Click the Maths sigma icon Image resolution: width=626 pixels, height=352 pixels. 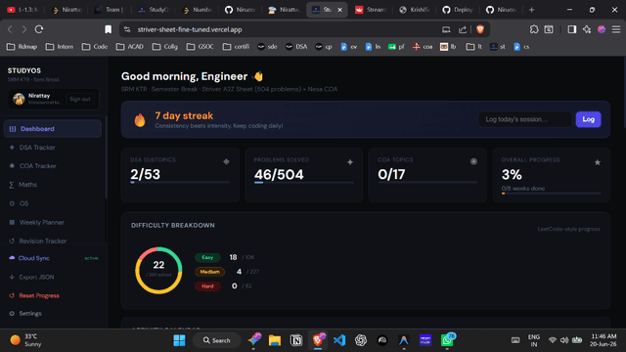point(12,185)
